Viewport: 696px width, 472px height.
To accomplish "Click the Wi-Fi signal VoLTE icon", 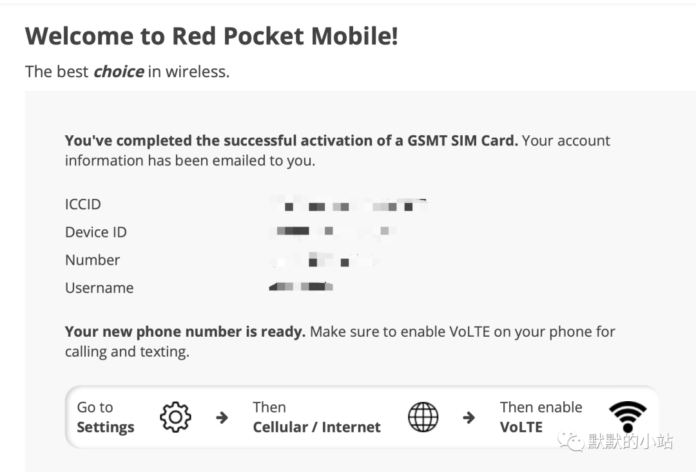I will point(628,417).
